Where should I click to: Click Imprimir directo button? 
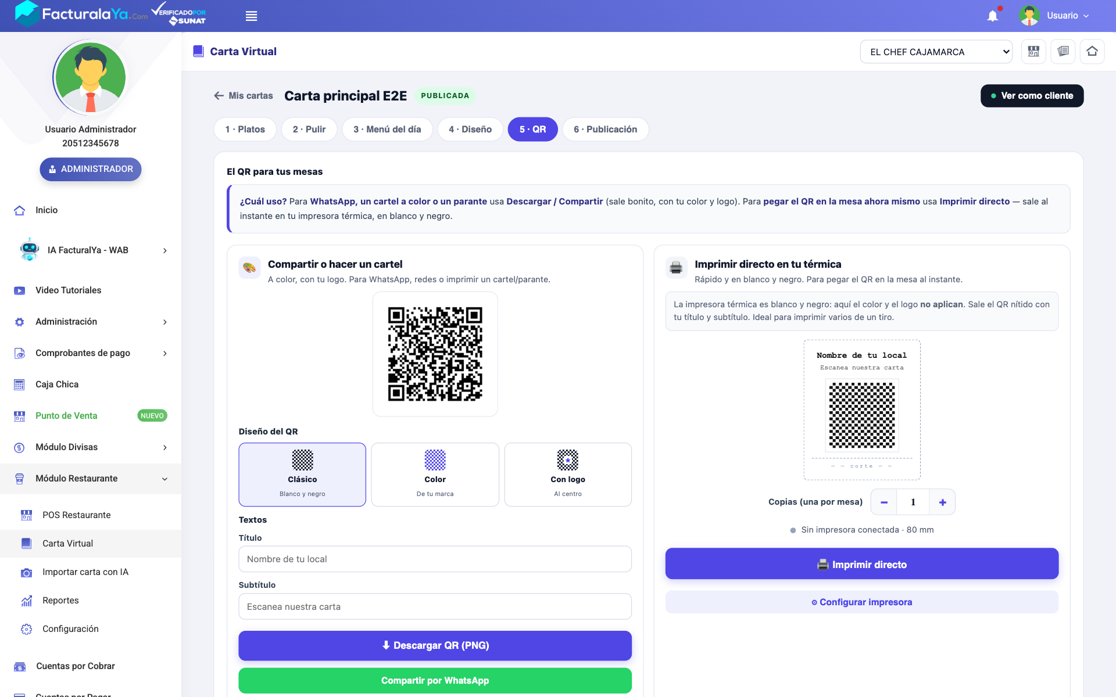[x=861, y=564]
